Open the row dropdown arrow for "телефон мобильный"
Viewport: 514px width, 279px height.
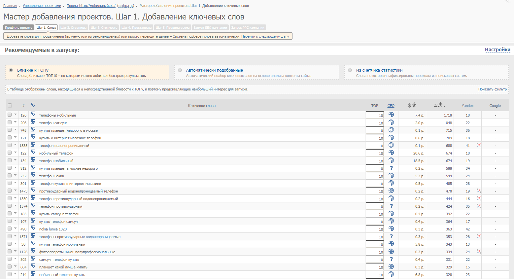coord(15,160)
